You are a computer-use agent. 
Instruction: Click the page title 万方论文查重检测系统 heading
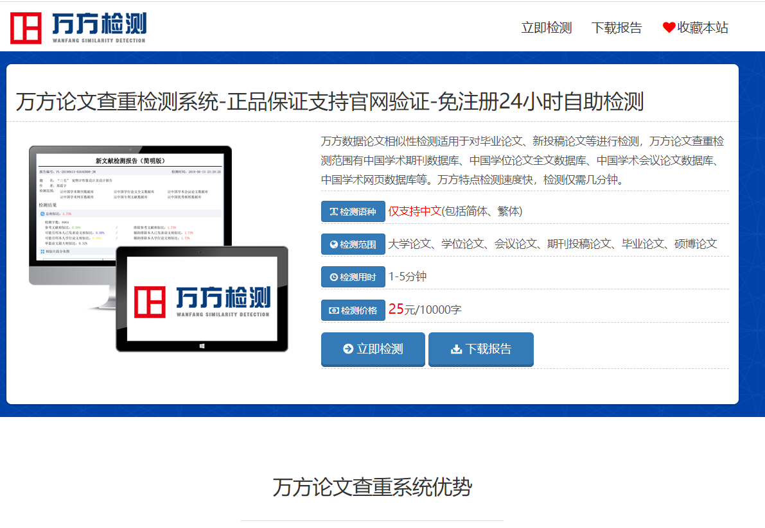tap(329, 101)
